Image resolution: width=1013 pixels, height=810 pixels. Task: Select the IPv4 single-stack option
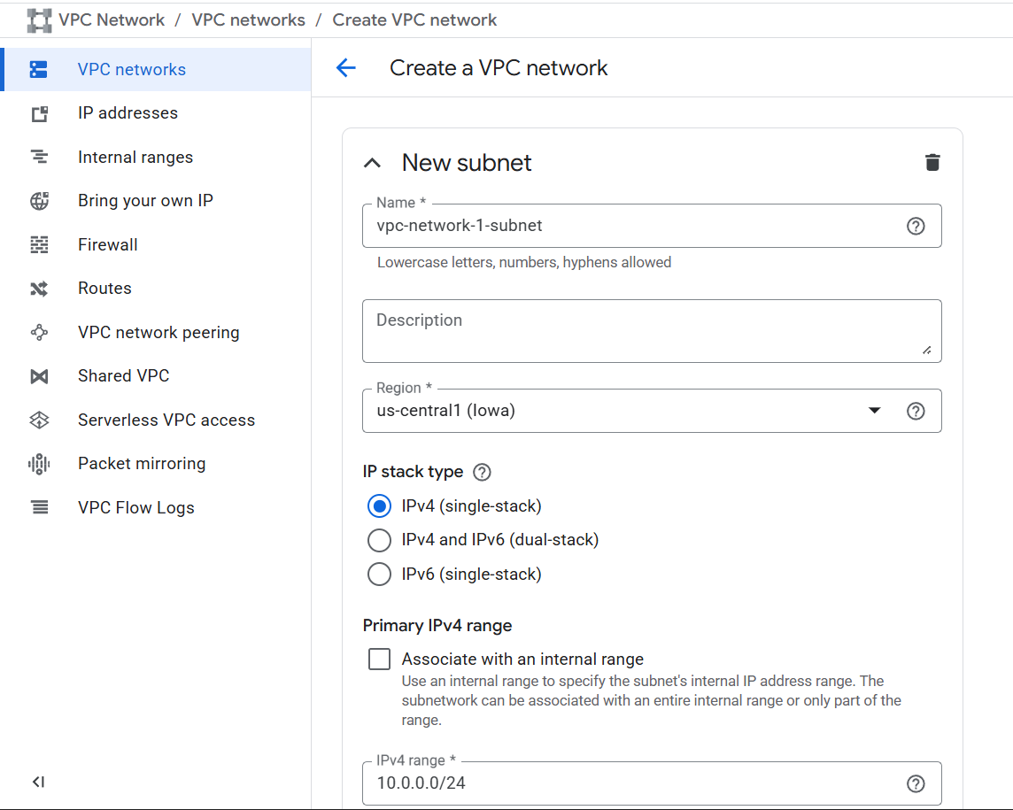pos(379,505)
